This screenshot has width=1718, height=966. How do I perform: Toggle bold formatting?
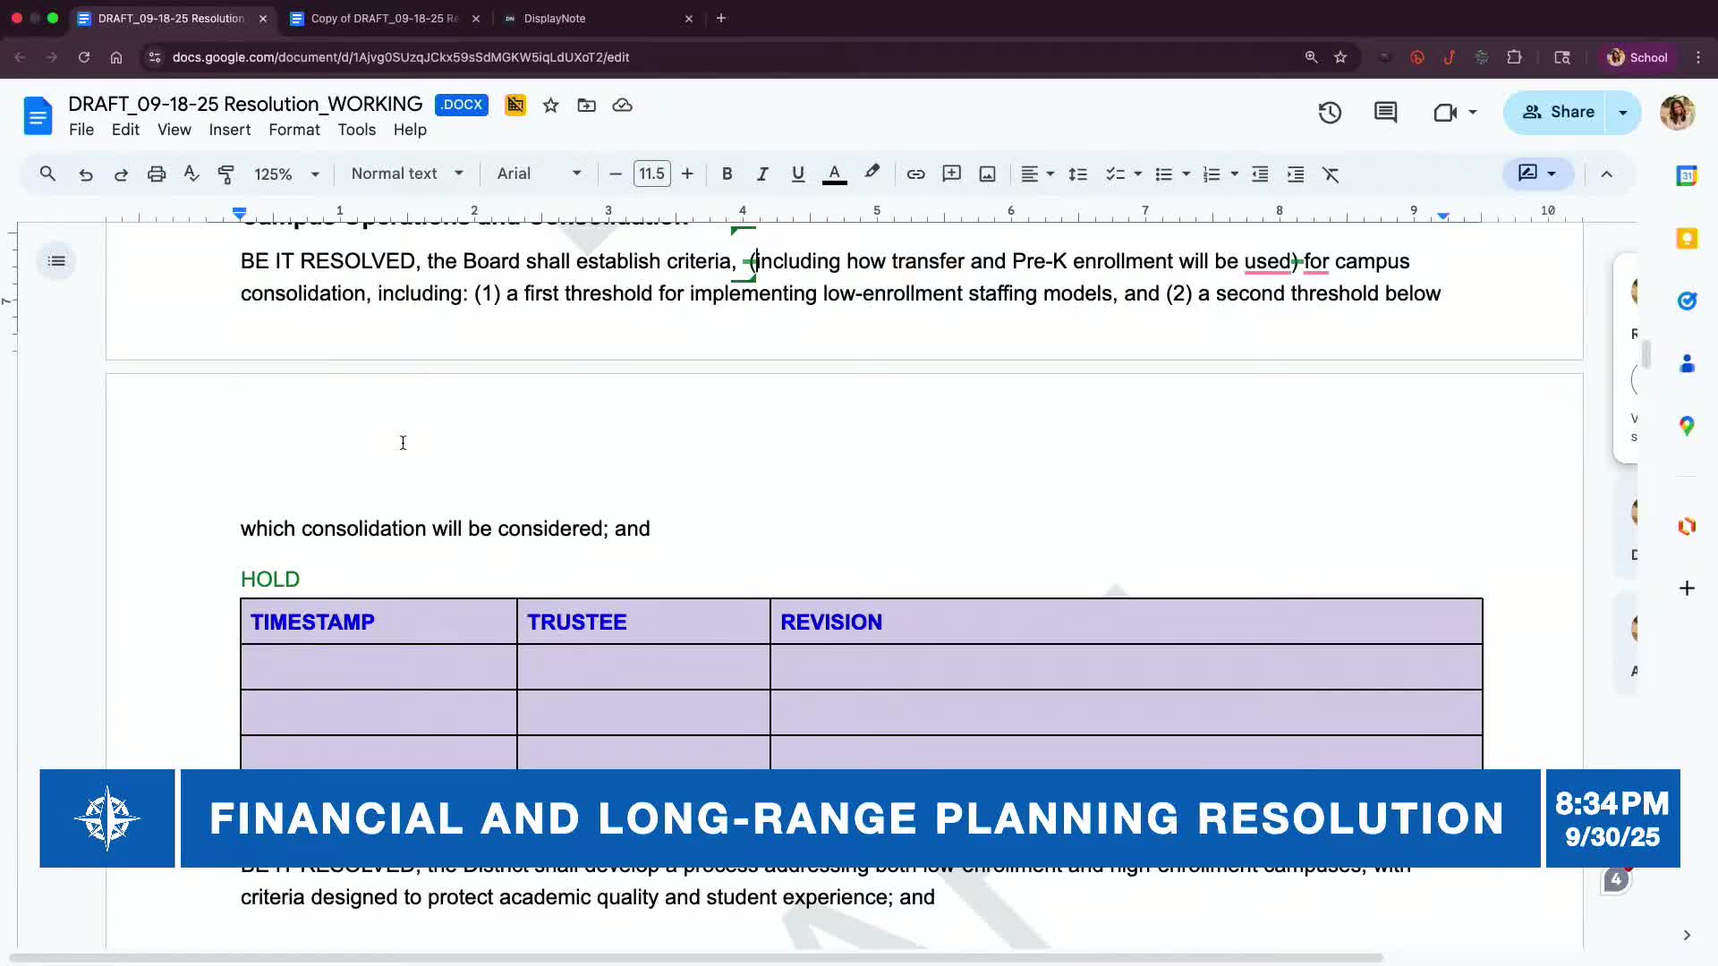727,174
